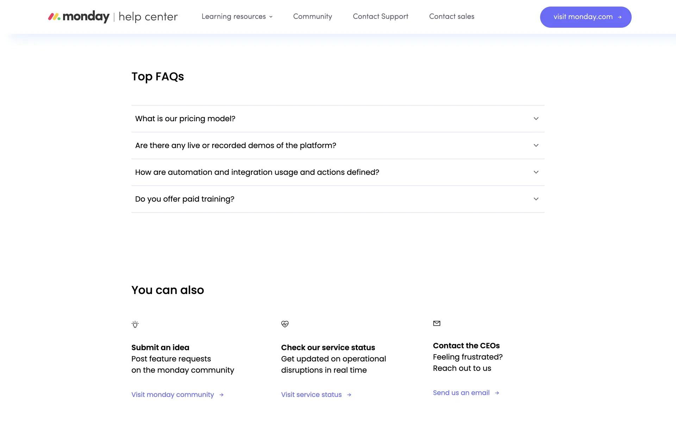Click arrow icon beside Visit monday community
The height and width of the screenshot is (423, 676).
(x=221, y=395)
